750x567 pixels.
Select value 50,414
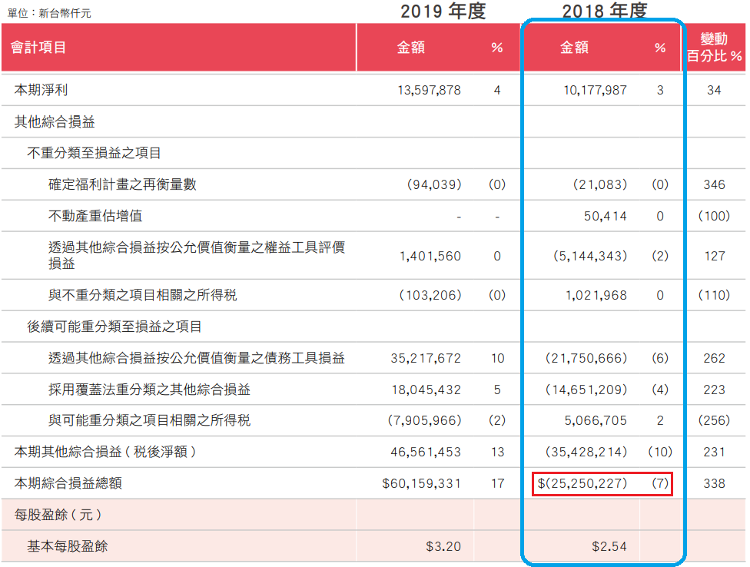point(605,216)
